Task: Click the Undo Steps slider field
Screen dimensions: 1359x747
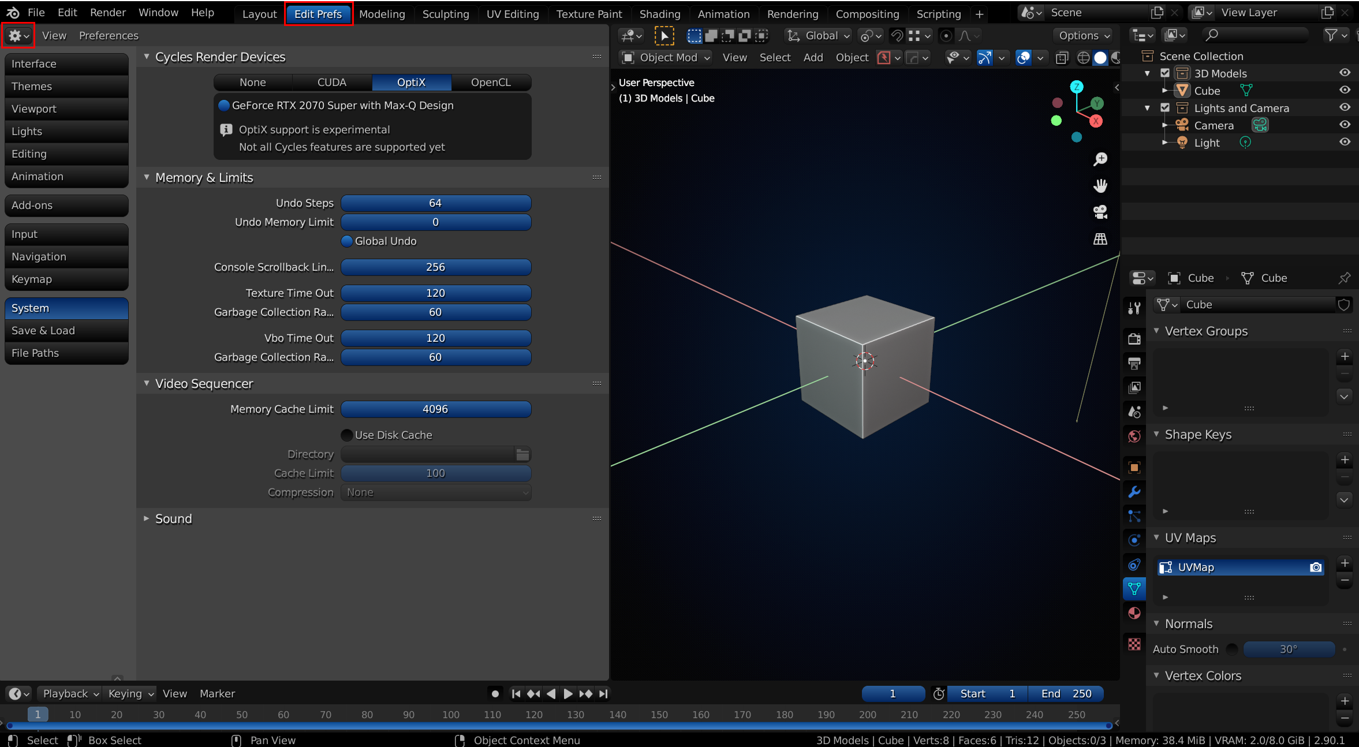Action: (x=436, y=203)
